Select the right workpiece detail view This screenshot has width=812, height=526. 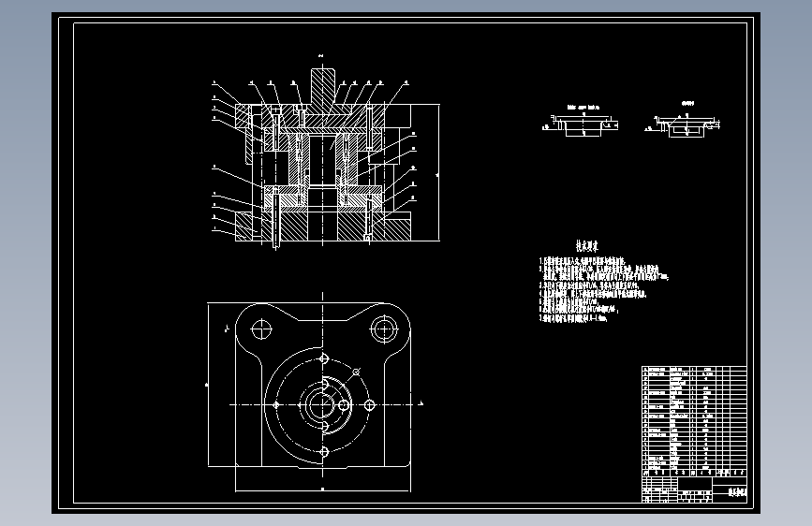(683, 120)
